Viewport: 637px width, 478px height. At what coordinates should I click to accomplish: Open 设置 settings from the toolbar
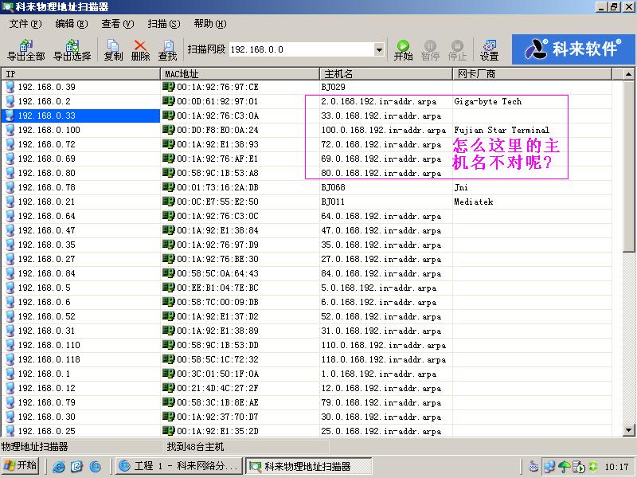(x=489, y=49)
